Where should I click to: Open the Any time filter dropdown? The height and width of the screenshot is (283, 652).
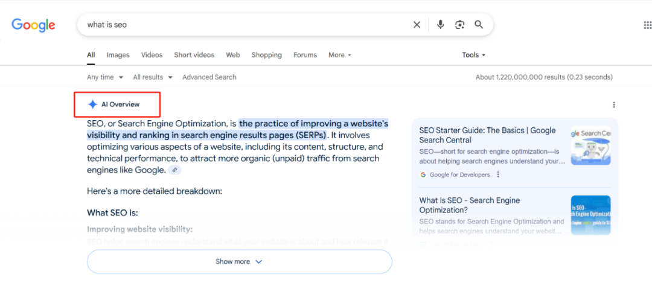105,77
